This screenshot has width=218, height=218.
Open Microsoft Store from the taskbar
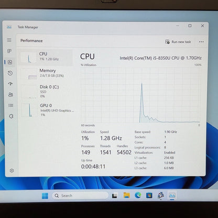(149, 195)
